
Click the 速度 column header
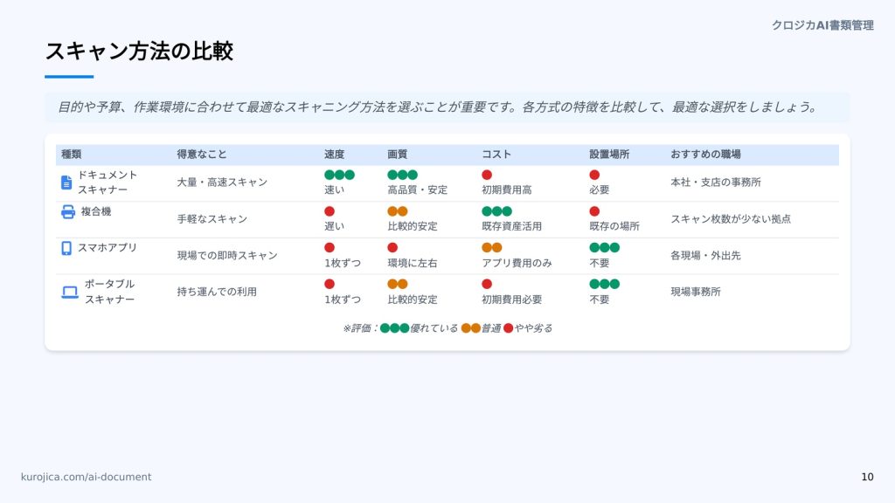(x=335, y=154)
